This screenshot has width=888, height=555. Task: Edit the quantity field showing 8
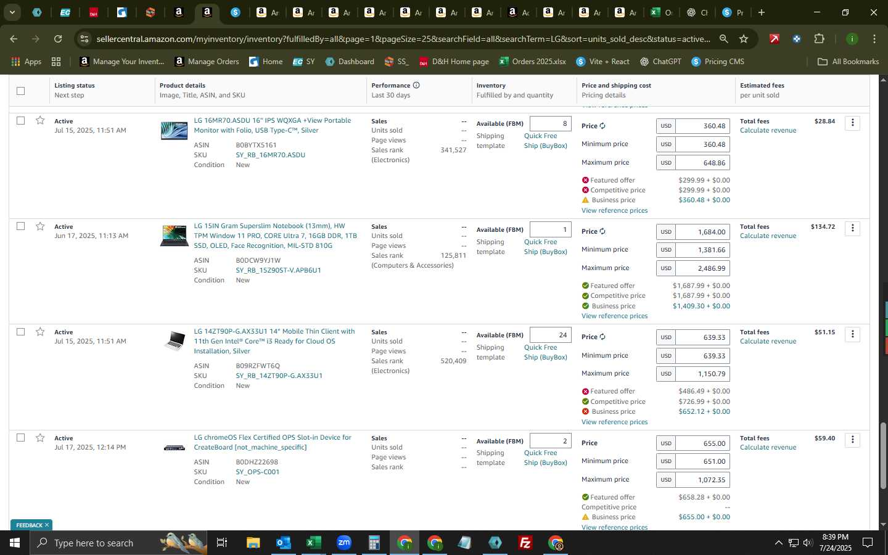pos(550,124)
